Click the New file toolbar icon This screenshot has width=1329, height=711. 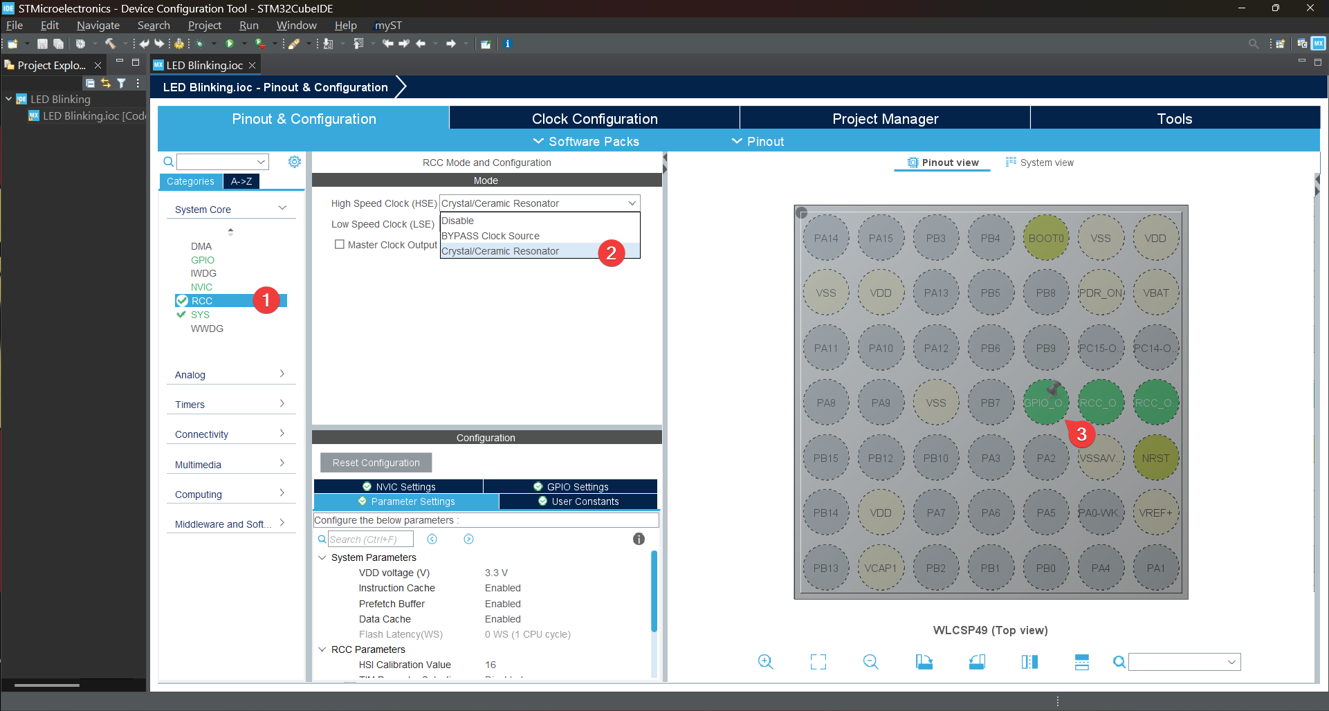pyautogui.click(x=12, y=44)
